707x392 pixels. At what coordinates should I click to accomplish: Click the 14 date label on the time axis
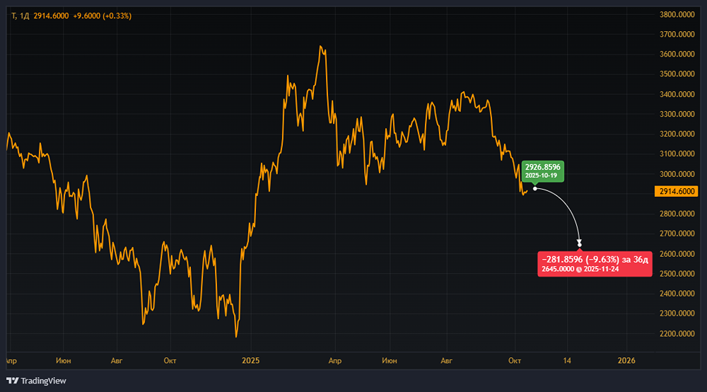(567, 360)
